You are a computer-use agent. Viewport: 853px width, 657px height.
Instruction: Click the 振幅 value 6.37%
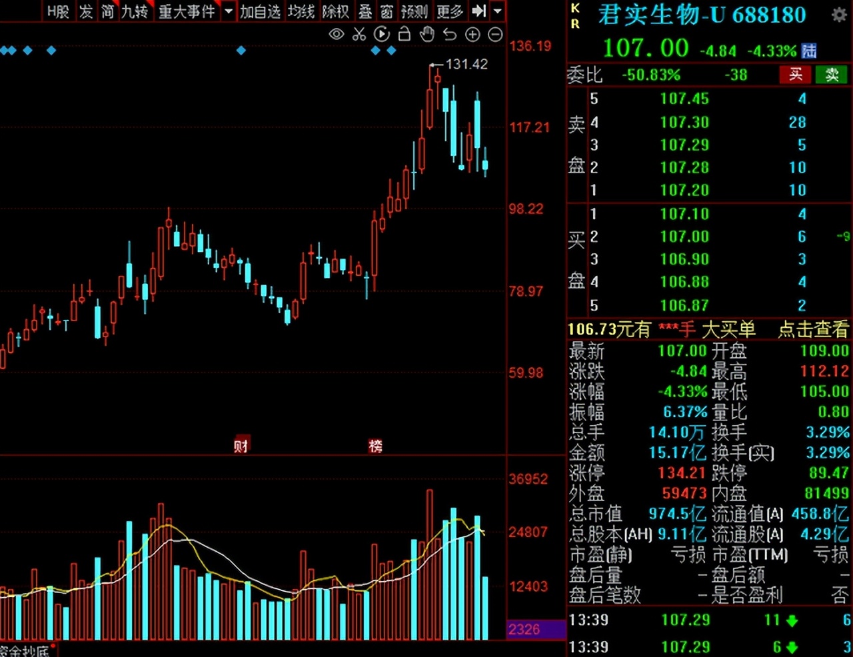pos(685,412)
